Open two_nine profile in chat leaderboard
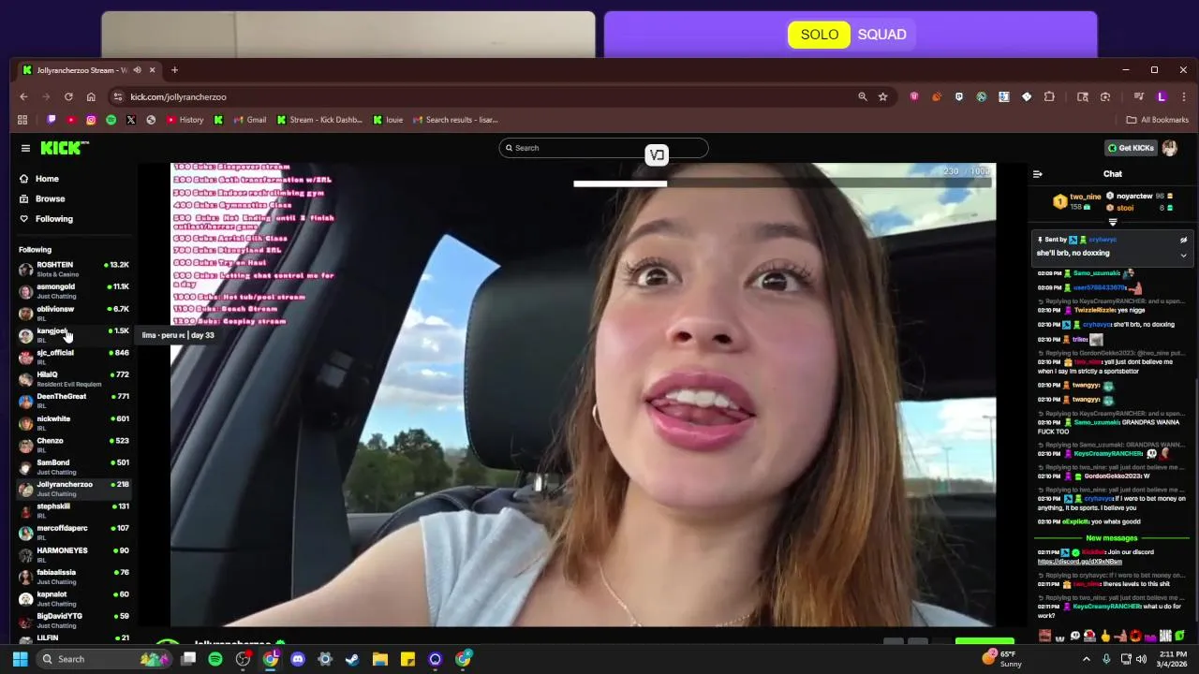Viewport: 1199px width, 674px height. [x=1085, y=197]
